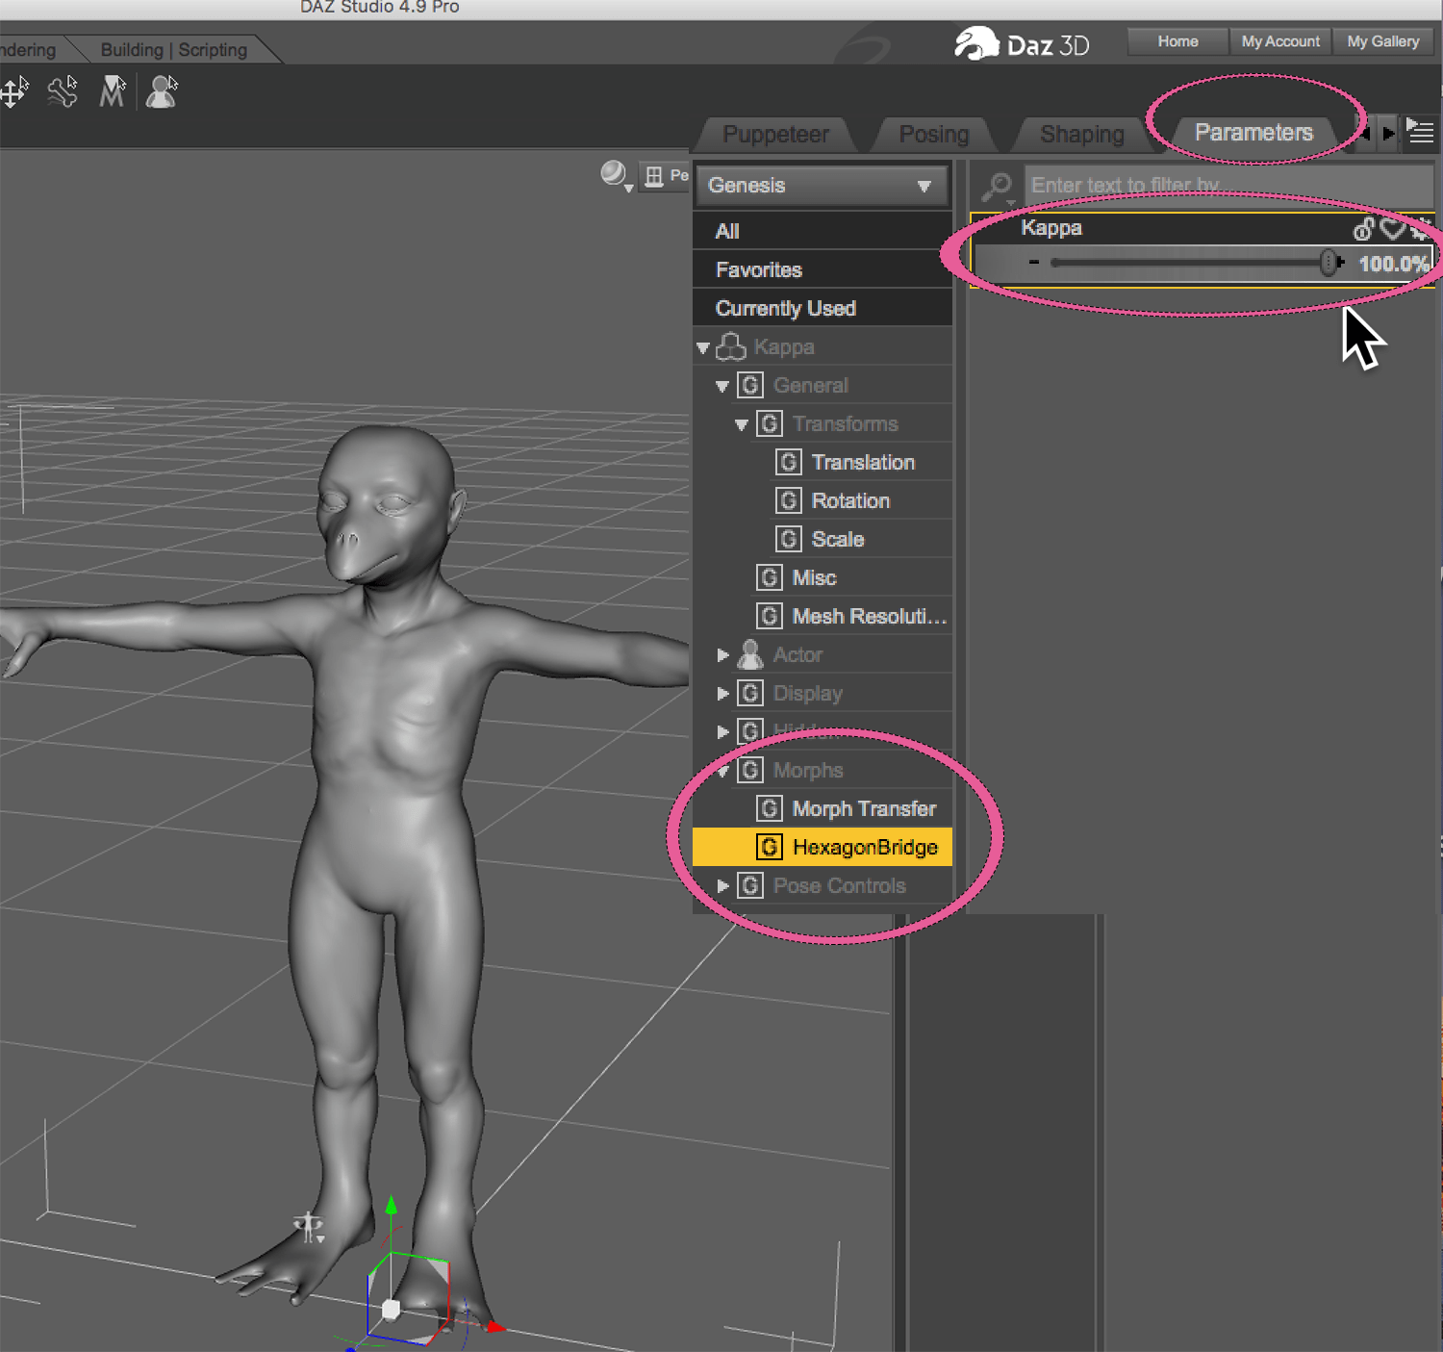Expand the Pose Controls group
The width and height of the screenshot is (1443, 1352).
[722, 886]
